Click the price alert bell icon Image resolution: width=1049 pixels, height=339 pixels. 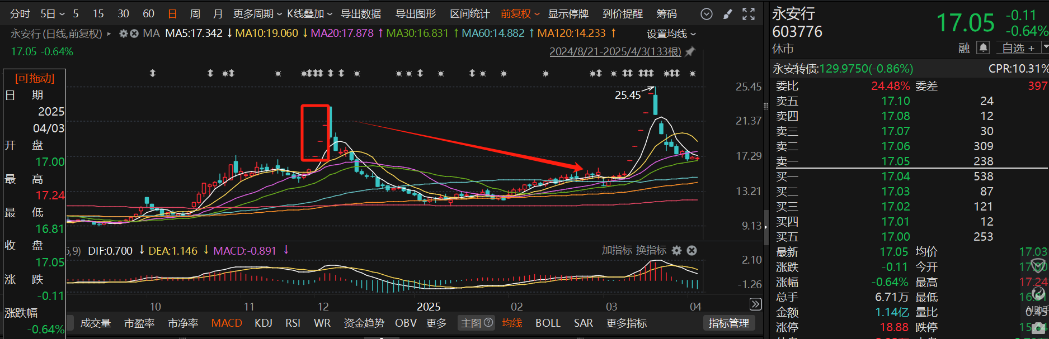pos(983,48)
